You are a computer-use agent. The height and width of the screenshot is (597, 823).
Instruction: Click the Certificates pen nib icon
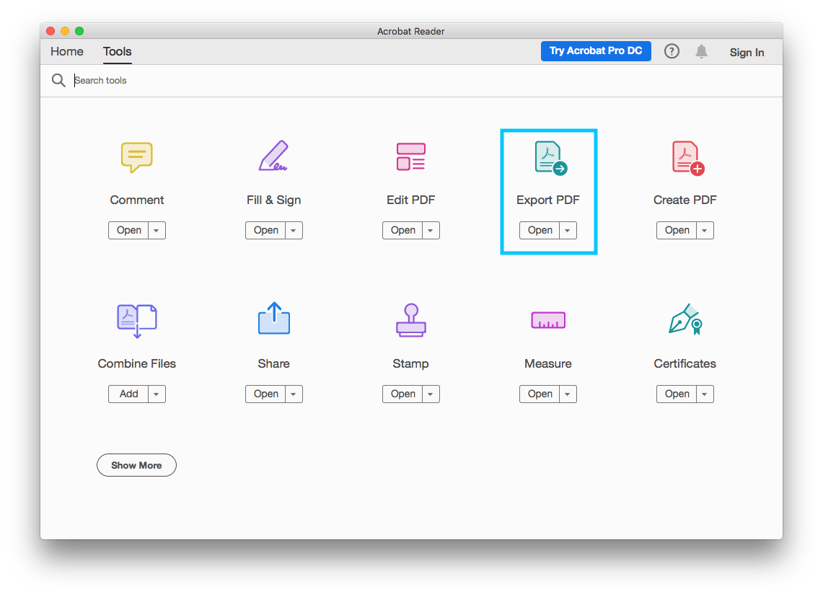tap(685, 319)
